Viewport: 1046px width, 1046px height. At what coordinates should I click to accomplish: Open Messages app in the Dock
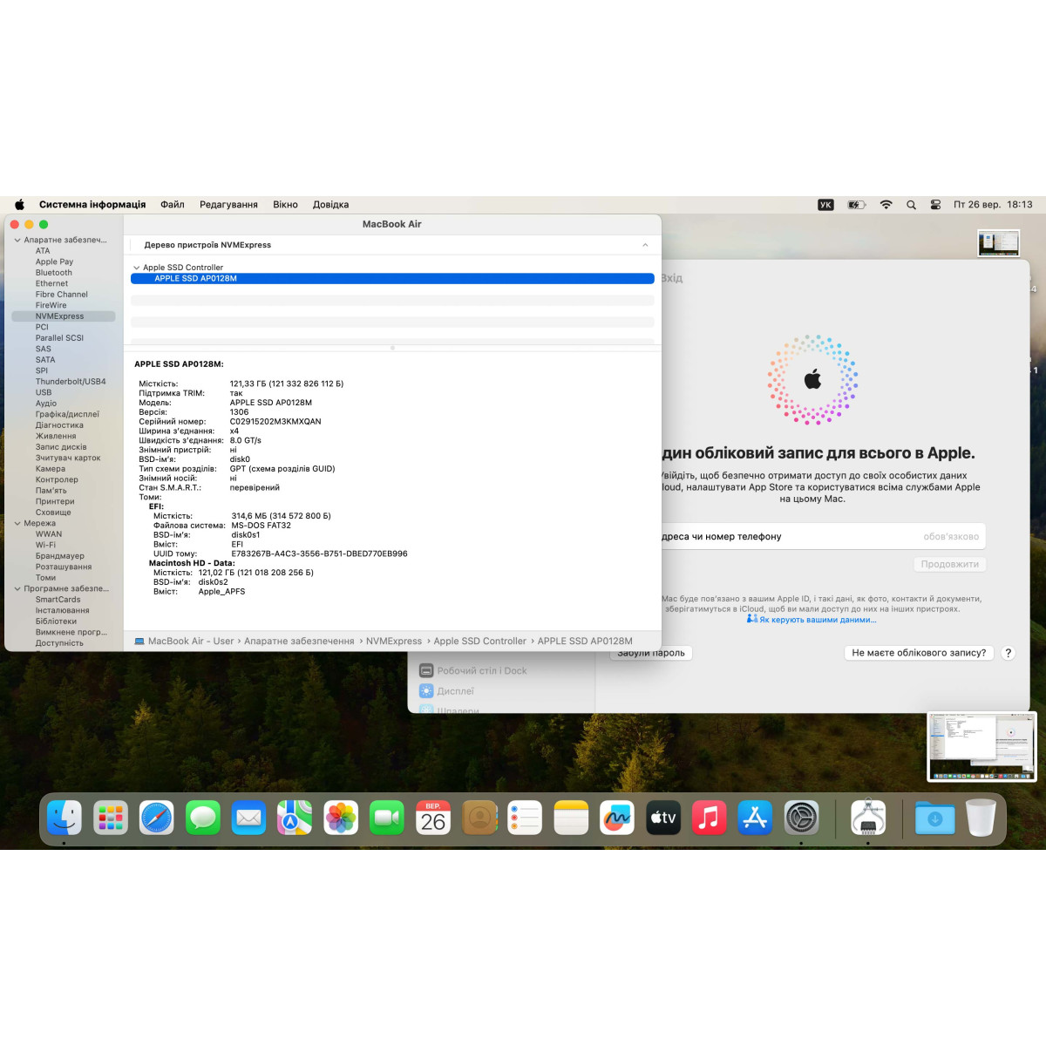[203, 818]
